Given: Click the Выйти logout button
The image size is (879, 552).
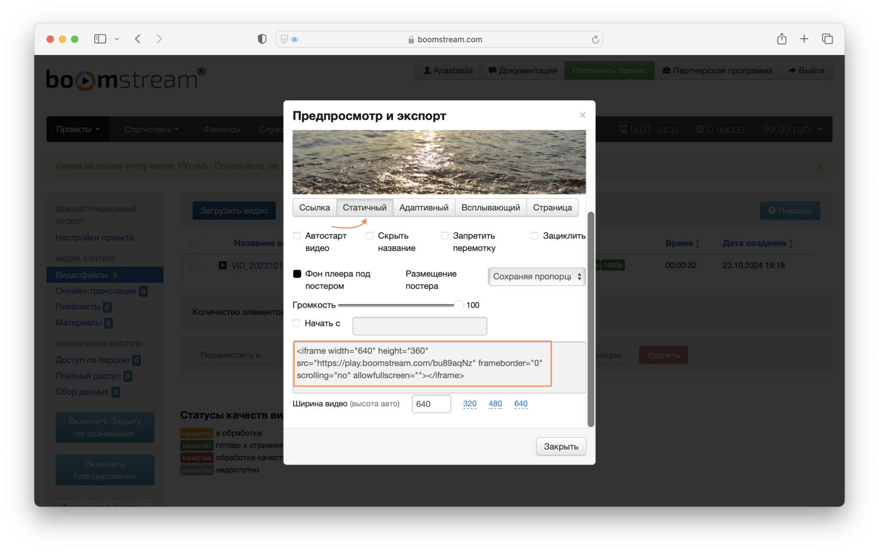Looking at the screenshot, I should click(806, 71).
